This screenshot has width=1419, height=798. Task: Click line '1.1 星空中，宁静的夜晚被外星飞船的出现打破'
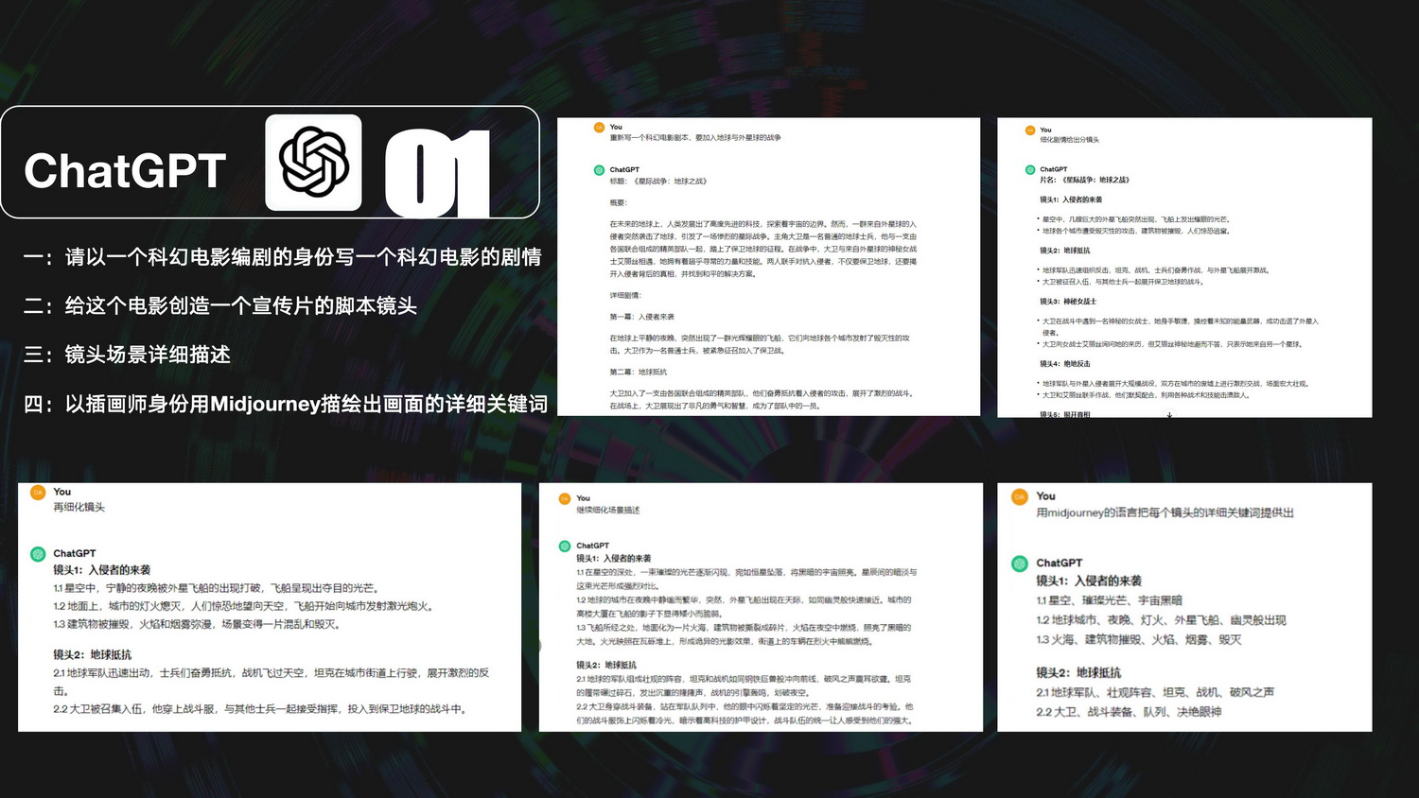click(x=217, y=588)
